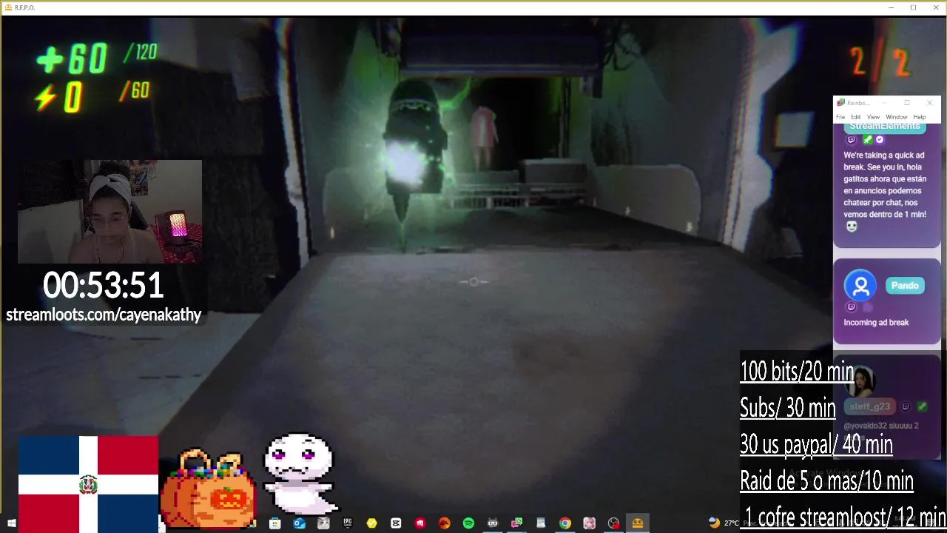Screen dimensions: 947x533
Task: Open the Window menu in chat window
Action: (896, 117)
